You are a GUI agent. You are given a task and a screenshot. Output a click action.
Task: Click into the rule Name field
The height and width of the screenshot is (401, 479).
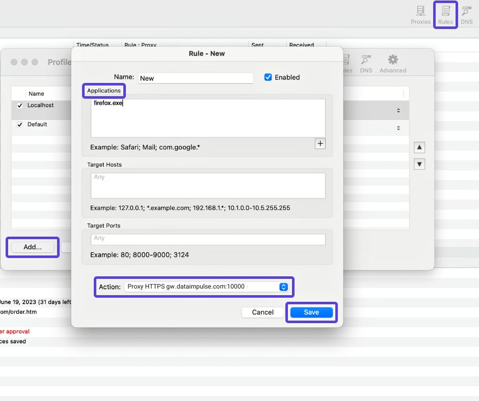(196, 78)
